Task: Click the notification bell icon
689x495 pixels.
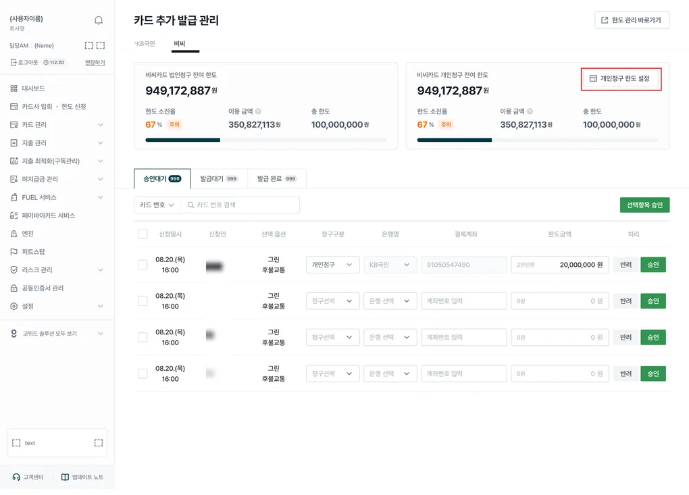Action: (x=99, y=20)
